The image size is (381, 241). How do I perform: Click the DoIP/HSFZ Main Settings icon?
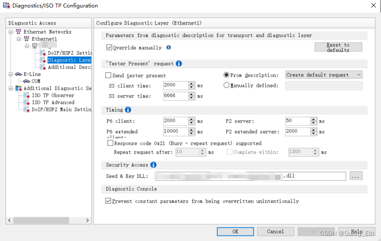(27, 109)
